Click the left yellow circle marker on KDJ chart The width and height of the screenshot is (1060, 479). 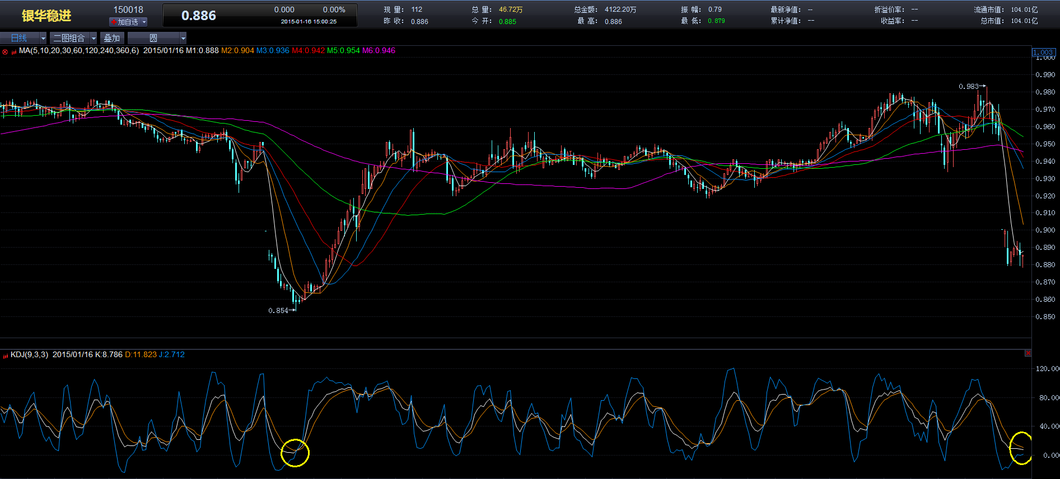tap(295, 453)
